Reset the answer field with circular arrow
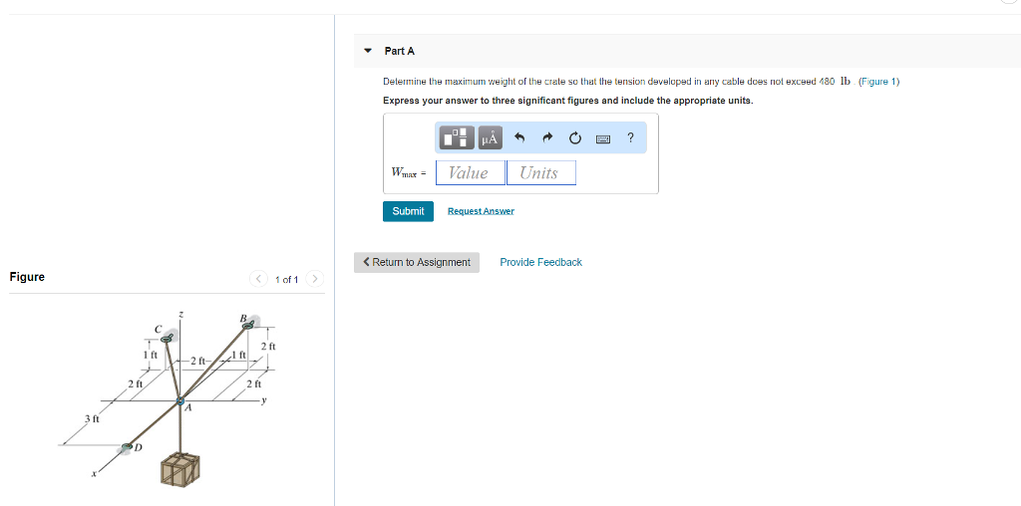Viewport: 1021px width, 506px height. [x=575, y=137]
